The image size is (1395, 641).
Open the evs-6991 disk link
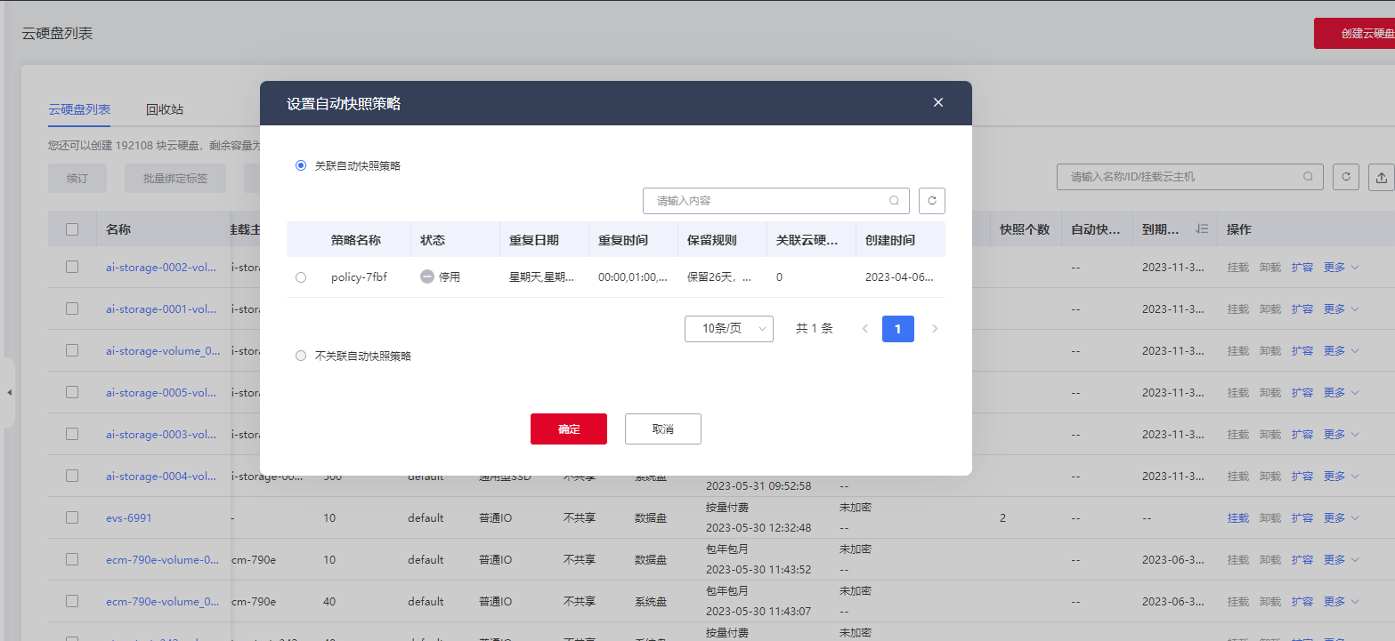coord(129,517)
